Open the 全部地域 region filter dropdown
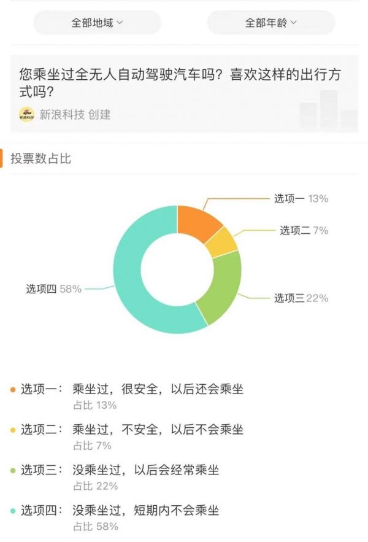Screen dimensions: 368x542 97,23
